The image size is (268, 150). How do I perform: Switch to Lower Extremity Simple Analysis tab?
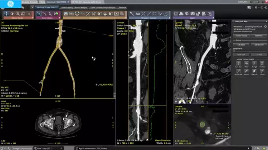[103, 8]
